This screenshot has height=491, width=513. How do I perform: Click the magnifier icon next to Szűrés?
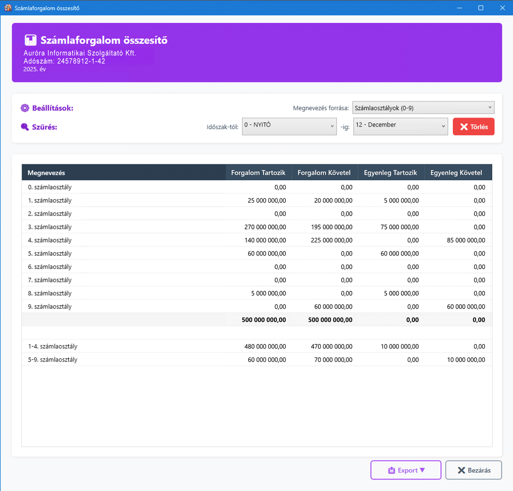click(25, 127)
